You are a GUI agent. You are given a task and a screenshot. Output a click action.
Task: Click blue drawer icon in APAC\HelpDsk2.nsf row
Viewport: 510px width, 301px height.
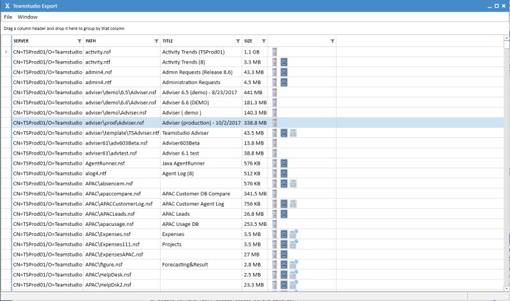point(284,284)
